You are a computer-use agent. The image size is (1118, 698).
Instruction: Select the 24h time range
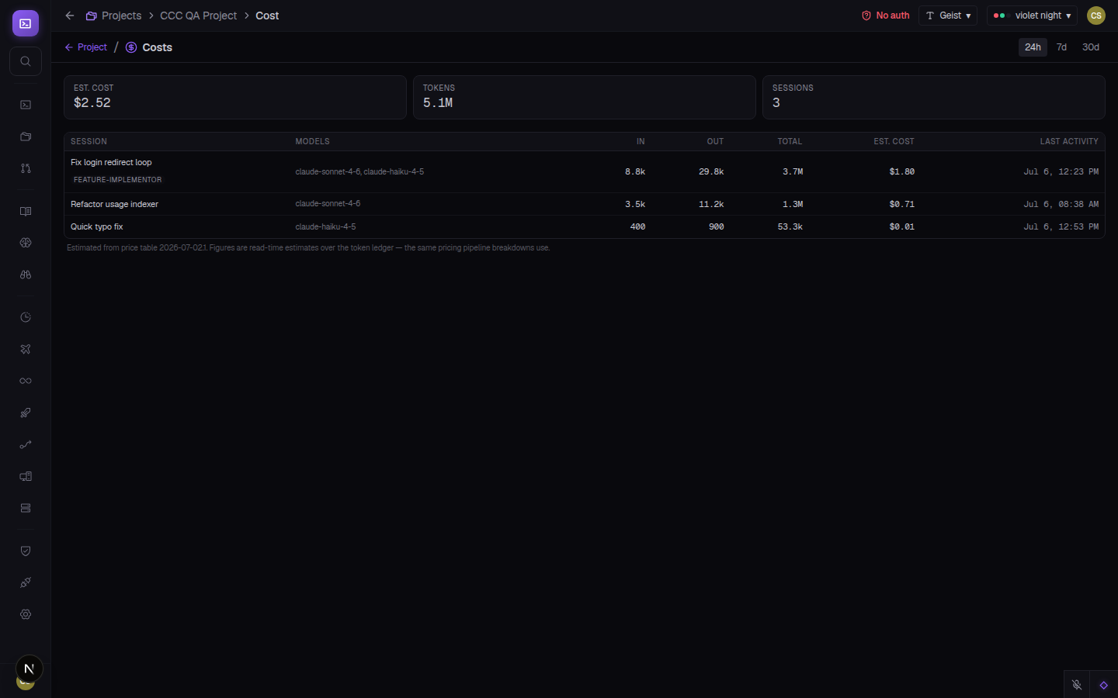click(1033, 47)
